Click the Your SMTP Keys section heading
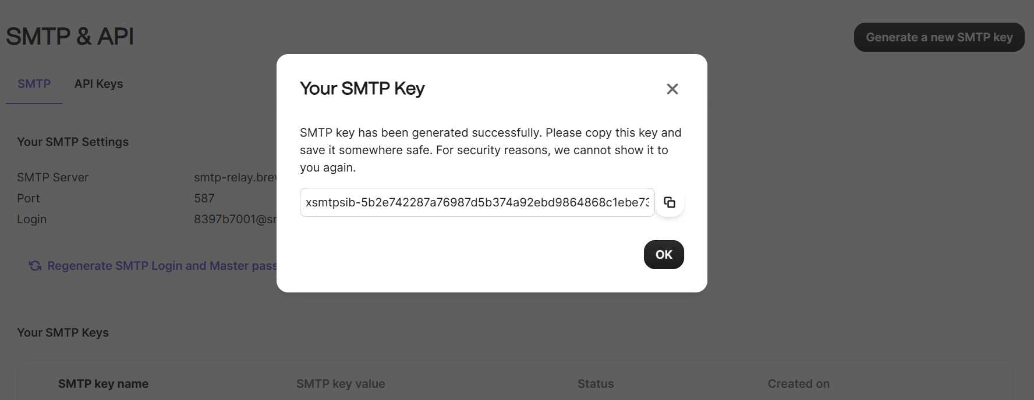 (x=63, y=333)
